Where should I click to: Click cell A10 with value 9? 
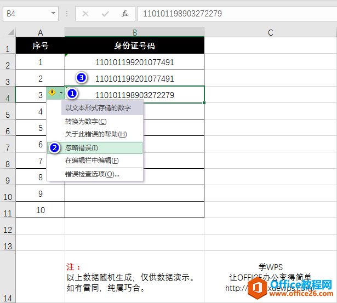click(40, 193)
